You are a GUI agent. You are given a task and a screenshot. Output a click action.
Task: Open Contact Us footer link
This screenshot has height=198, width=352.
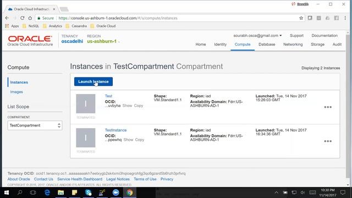pyautogui.click(x=43, y=179)
